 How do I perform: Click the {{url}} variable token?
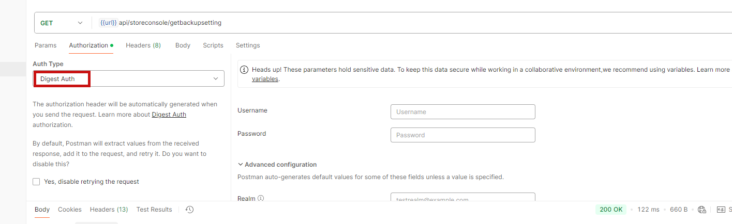[108, 23]
